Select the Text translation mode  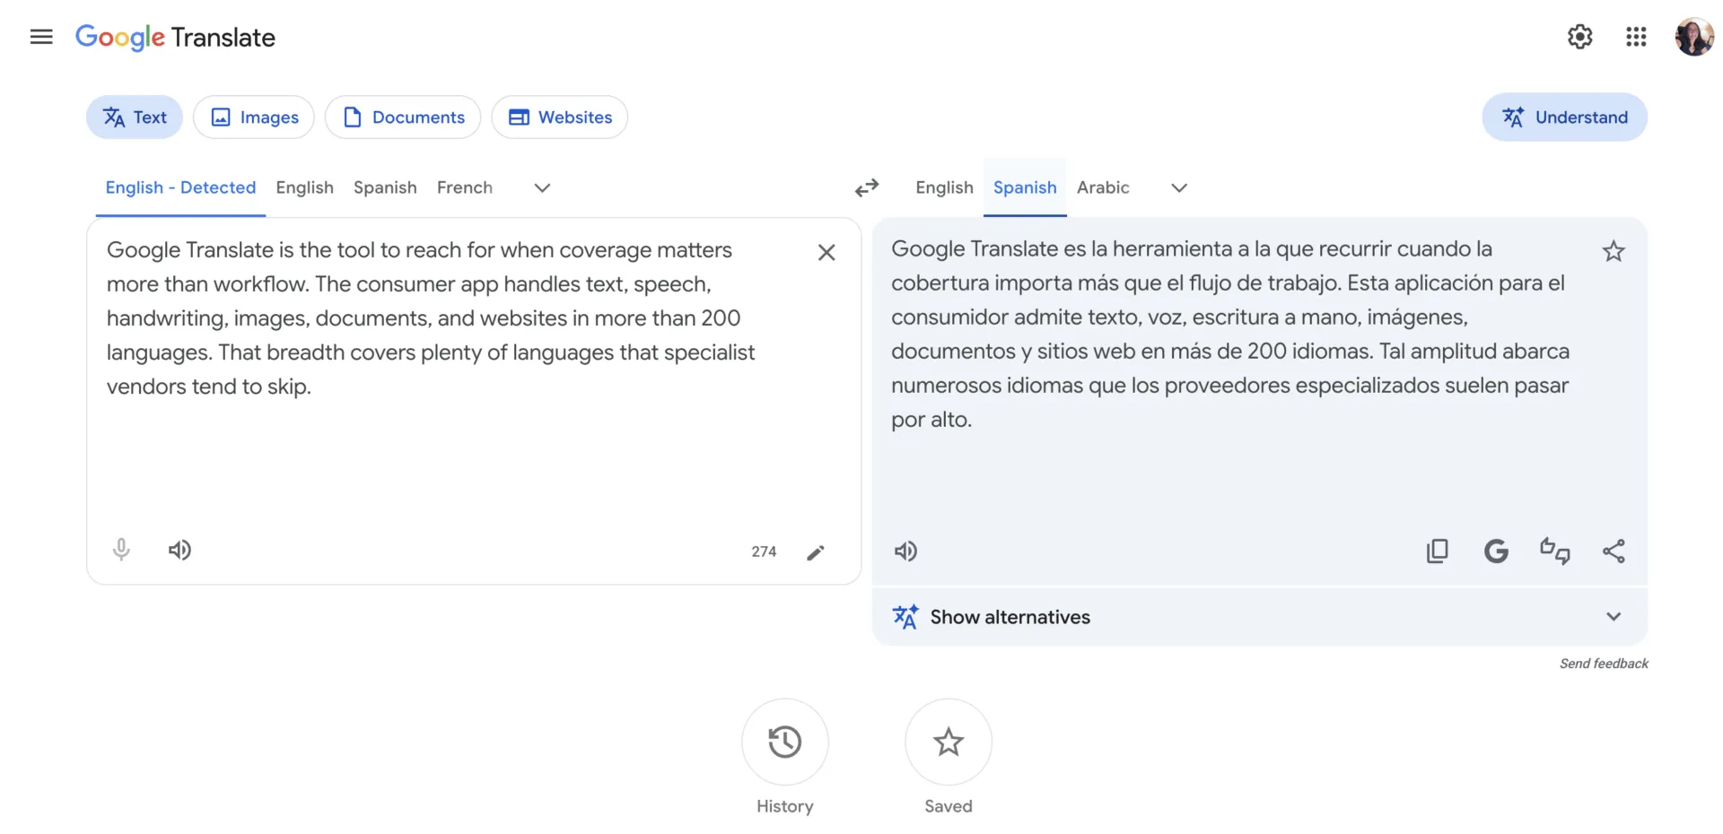click(135, 117)
